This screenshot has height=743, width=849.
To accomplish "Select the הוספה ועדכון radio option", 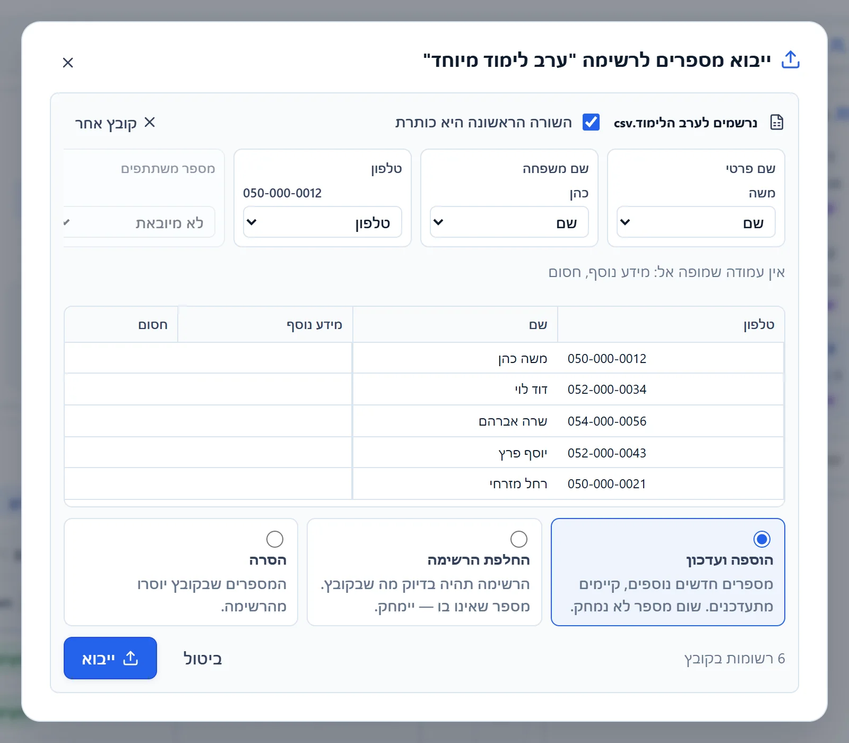I will [x=762, y=539].
